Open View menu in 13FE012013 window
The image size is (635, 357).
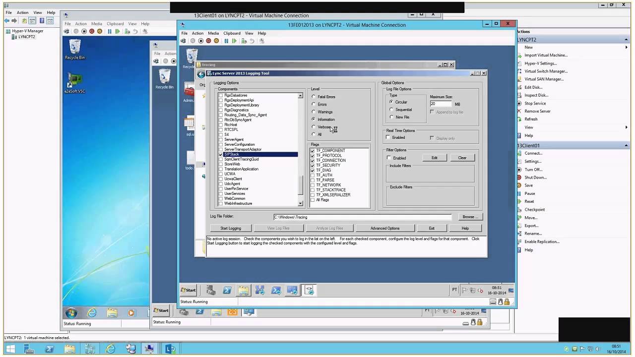coord(249,33)
